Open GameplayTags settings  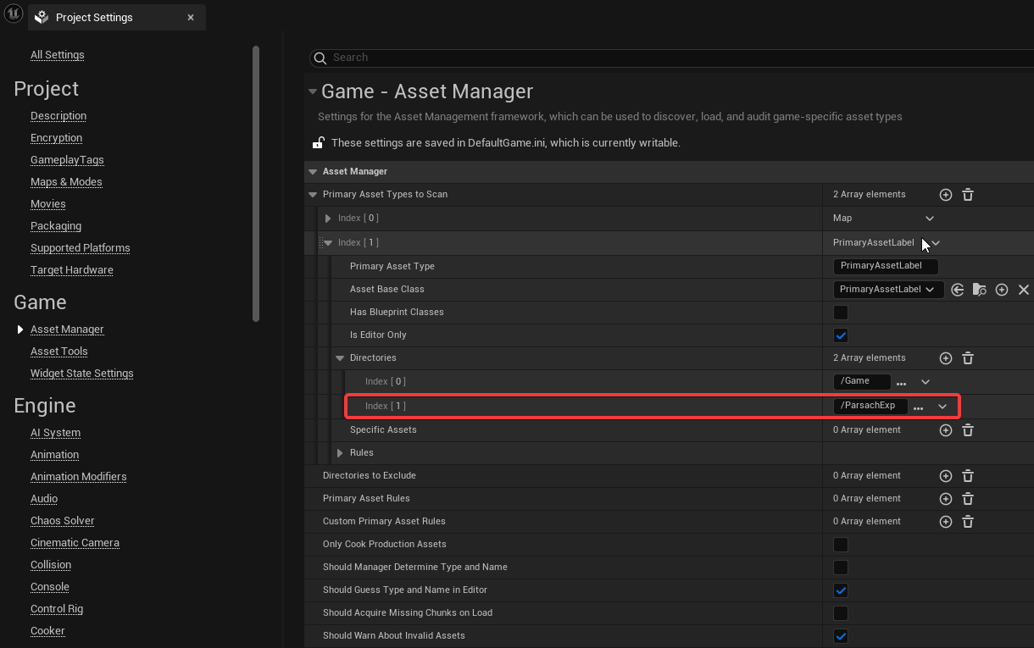(67, 160)
